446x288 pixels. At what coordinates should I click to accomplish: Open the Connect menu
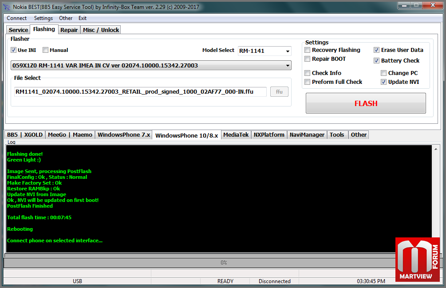[16, 18]
